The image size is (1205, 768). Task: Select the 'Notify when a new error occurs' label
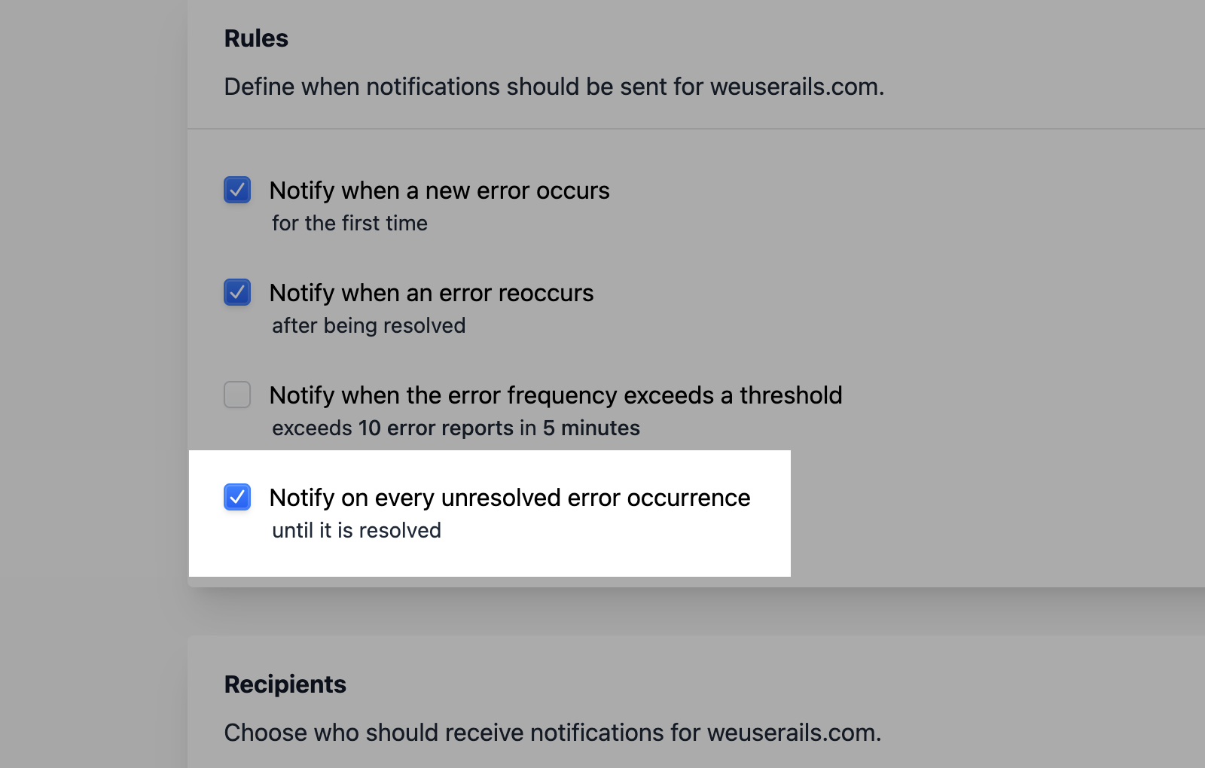[440, 190]
